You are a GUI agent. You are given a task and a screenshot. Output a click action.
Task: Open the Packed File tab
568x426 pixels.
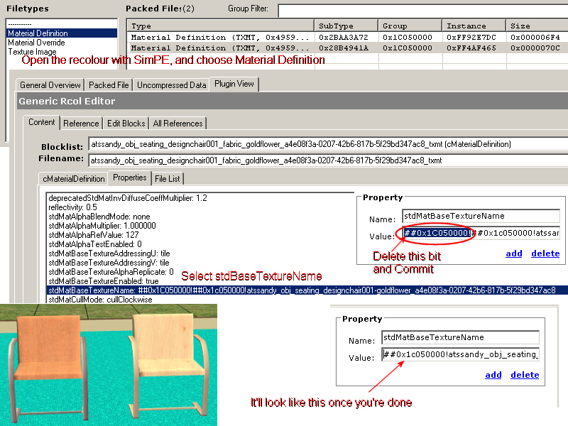tap(109, 85)
